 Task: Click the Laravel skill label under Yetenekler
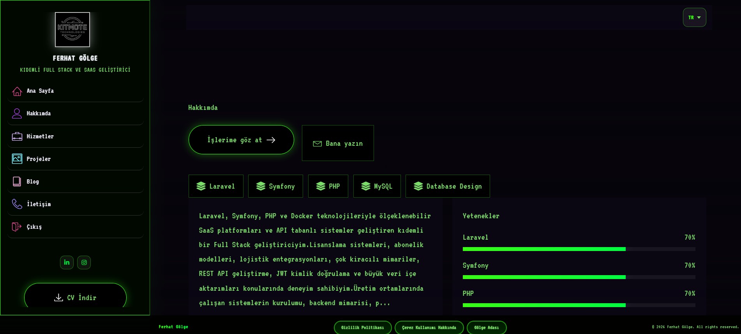(475, 237)
